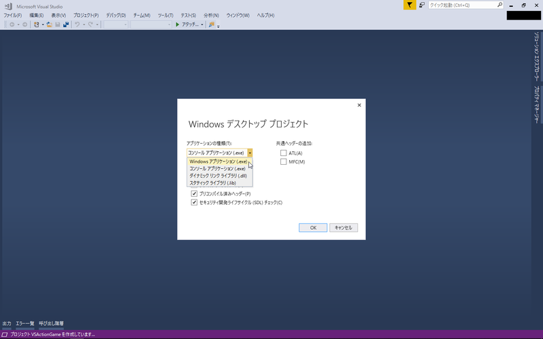543x339 pixels.
Task: Open the 編集(E) menu
Action: point(37,15)
